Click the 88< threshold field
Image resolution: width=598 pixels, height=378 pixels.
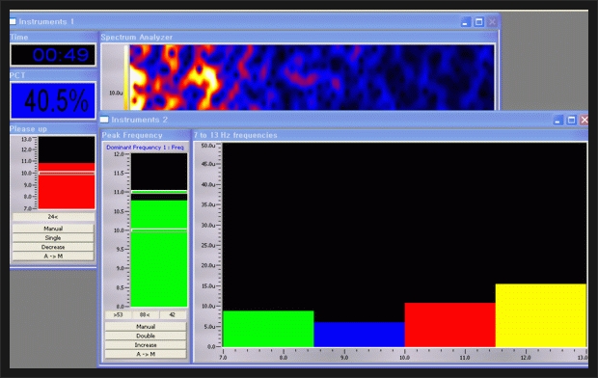(145, 314)
